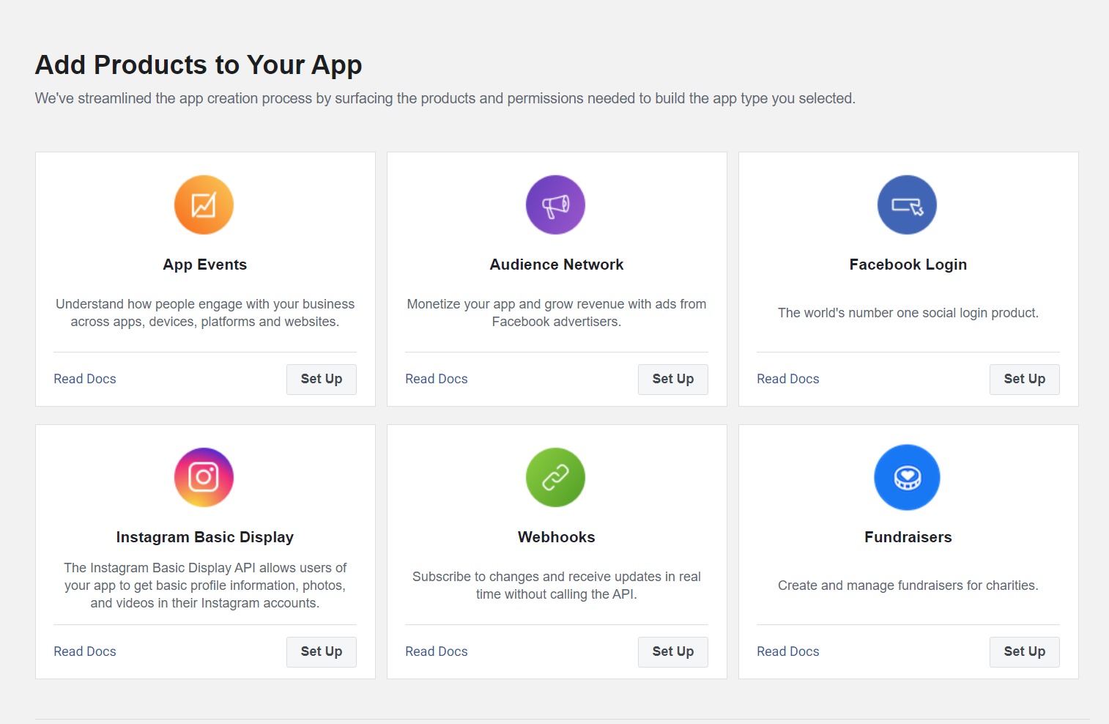Open Read Docs for Instagram Basic Display
This screenshot has height=724, width=1109.
85,651
